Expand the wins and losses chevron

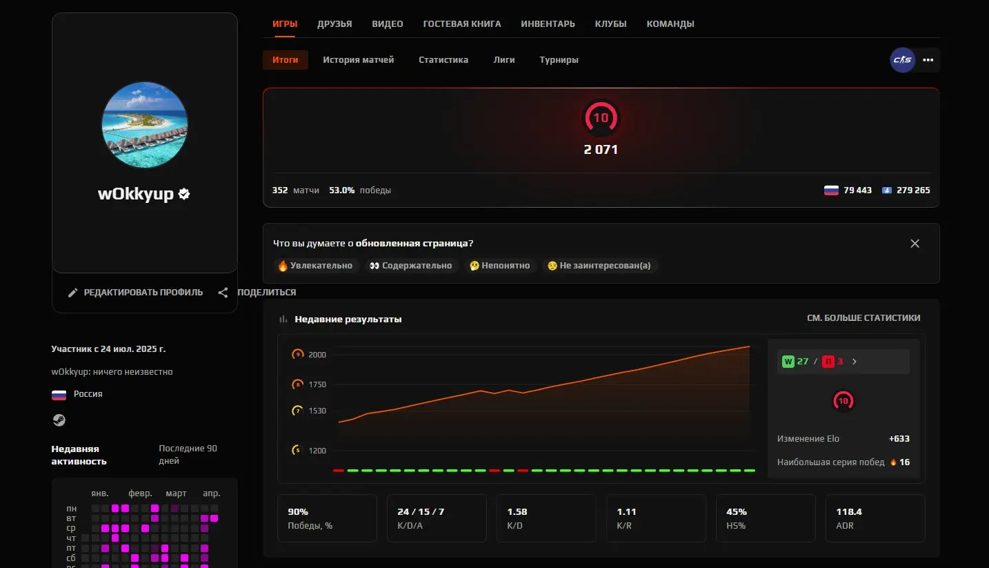click(855, 362)
